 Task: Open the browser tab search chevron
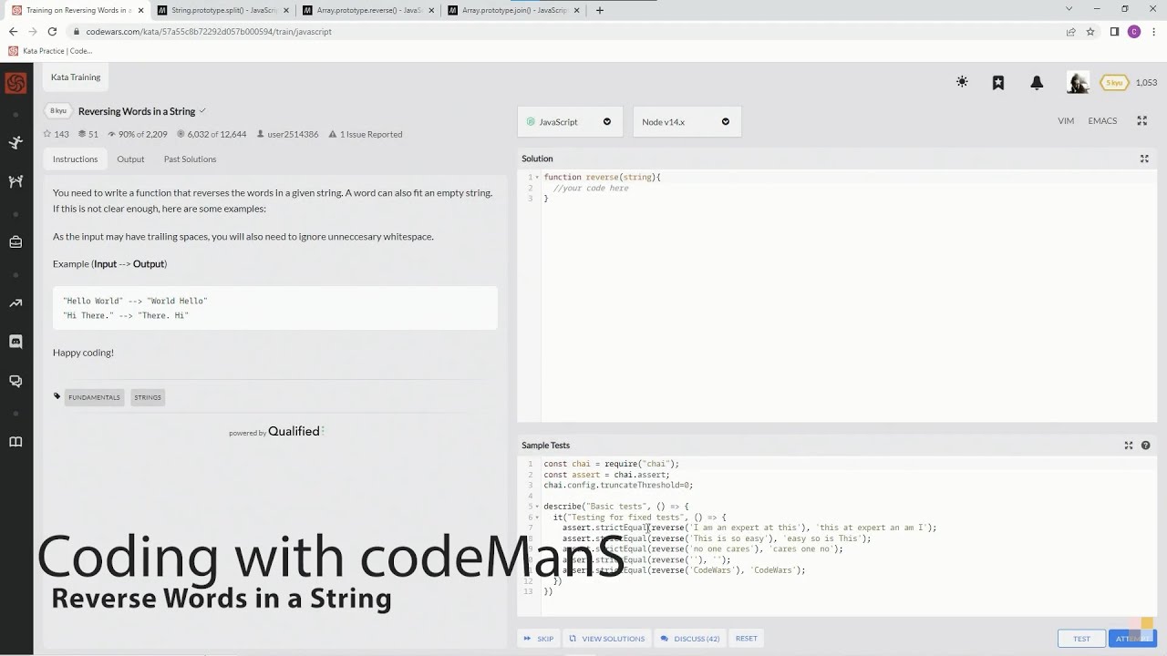[x=1069, y=9]
